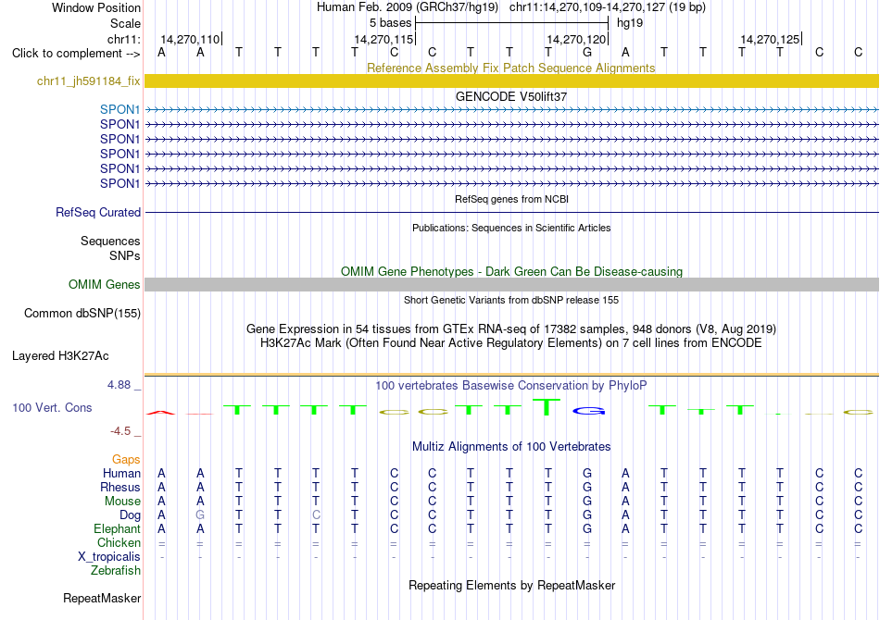Select the Human alignment row label

pos(121,474)
